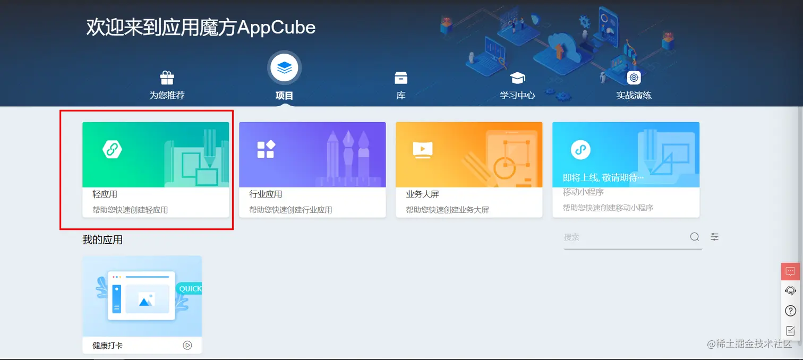The image size is (803, 360).
Task: Switch to the 学习中心 tab label
Action: [x=517, y=96]
